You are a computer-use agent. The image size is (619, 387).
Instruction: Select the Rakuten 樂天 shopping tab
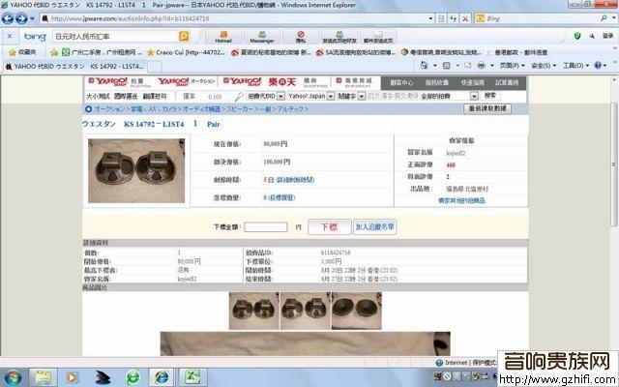[x=298, y=82]
